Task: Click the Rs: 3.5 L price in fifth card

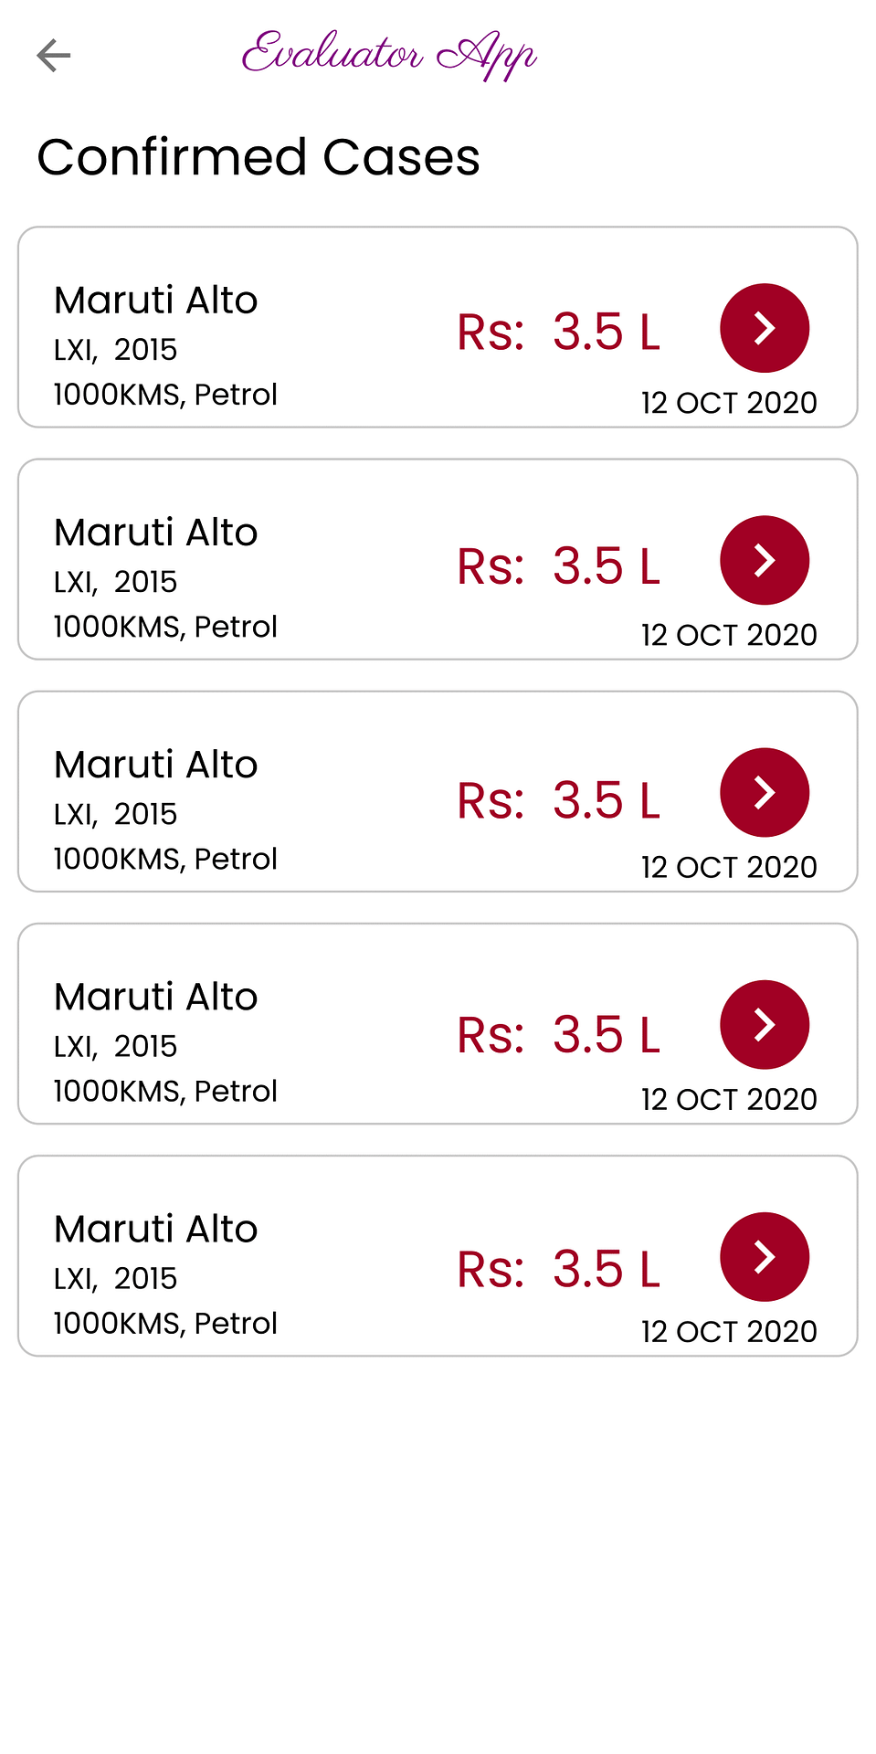Action: 559,1269
